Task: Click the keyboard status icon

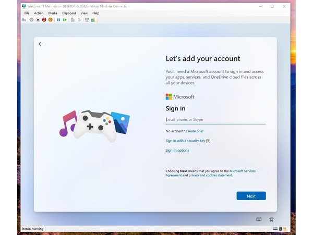Action: click(x=275, y=229)
